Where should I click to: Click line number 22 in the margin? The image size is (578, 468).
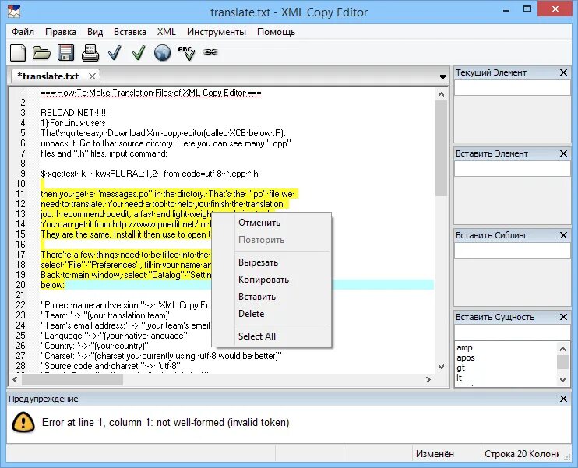(x=20, y=305)
